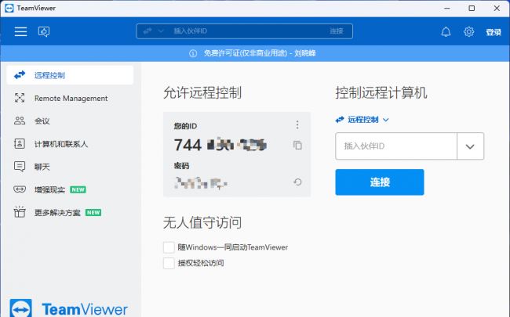Click the blue 连接 button
Image resolution: width=510 pixels, height=317 pixels.
(x=380, y=182)
